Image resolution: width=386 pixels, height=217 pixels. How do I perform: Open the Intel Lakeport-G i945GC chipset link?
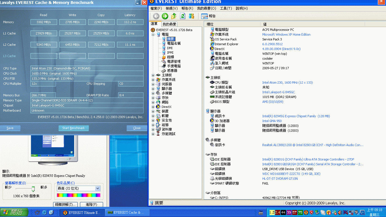click(x=279, y=92)
